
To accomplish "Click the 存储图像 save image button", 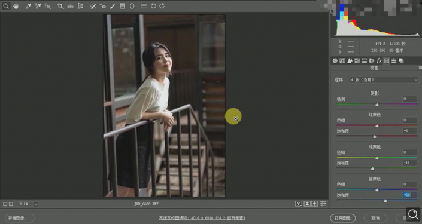I will (x=19, y=218).
